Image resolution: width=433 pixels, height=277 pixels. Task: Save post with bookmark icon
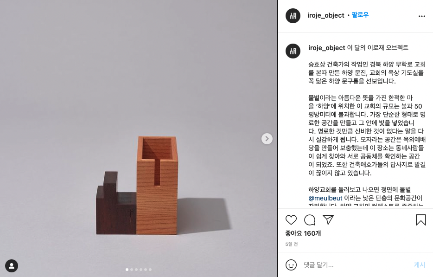421,220
